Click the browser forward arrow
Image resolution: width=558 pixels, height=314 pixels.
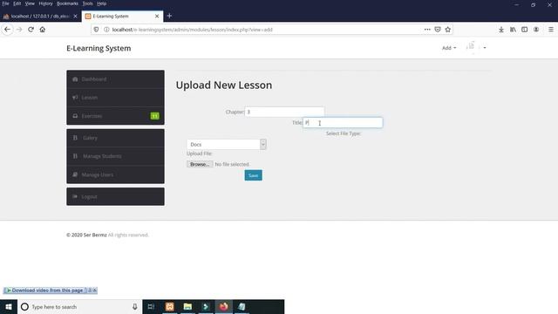tap(19, 30)
